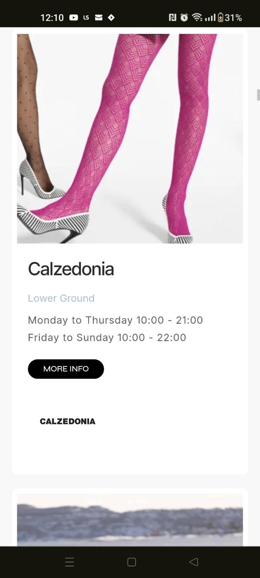Click the page scrollbar handle

[258, 95]
